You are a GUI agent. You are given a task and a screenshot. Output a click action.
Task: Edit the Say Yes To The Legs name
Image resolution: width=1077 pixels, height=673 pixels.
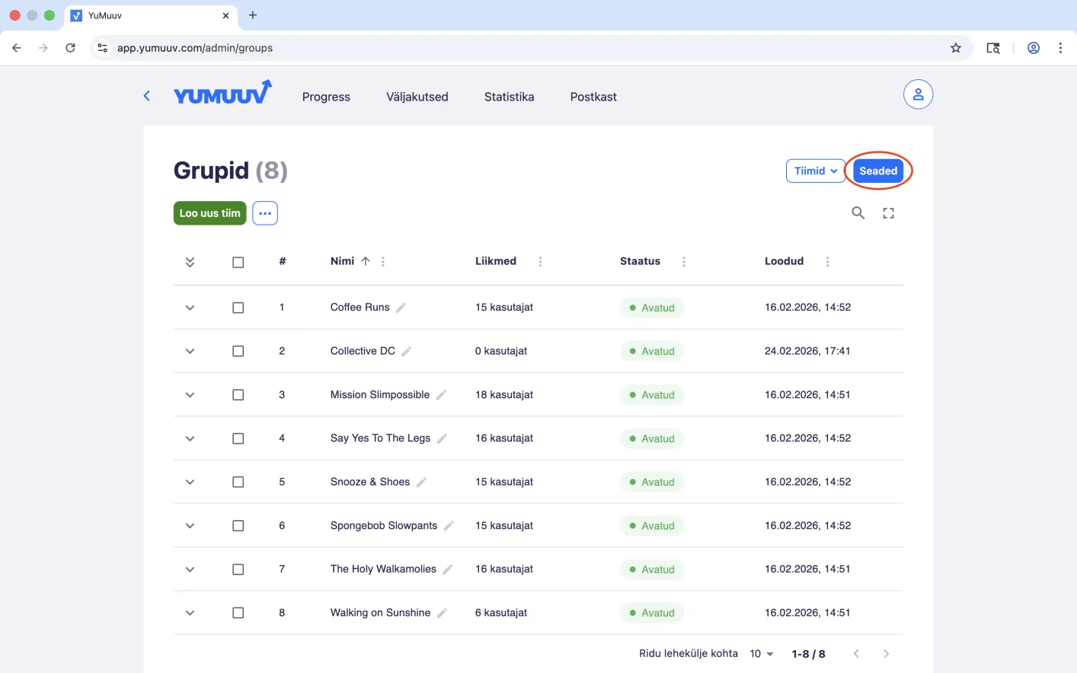pyautogui.click(x=442, y=439)
